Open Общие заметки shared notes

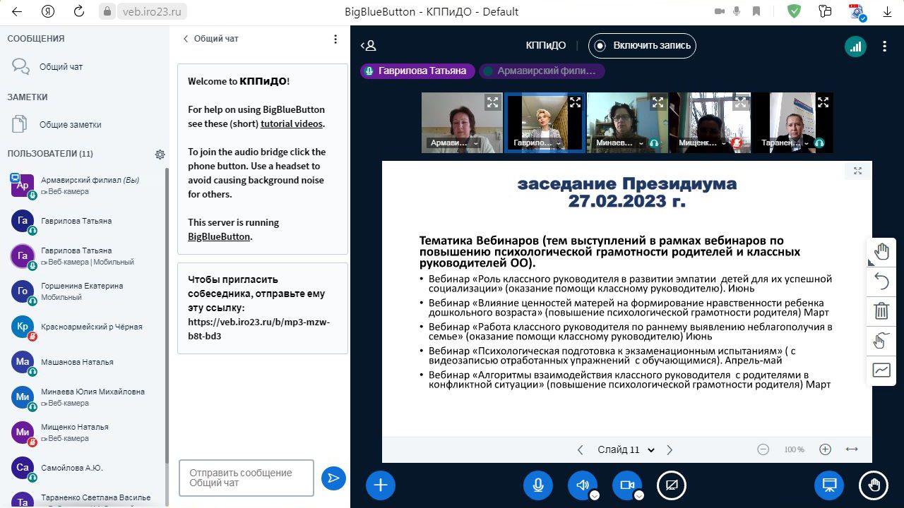(70, 125)
